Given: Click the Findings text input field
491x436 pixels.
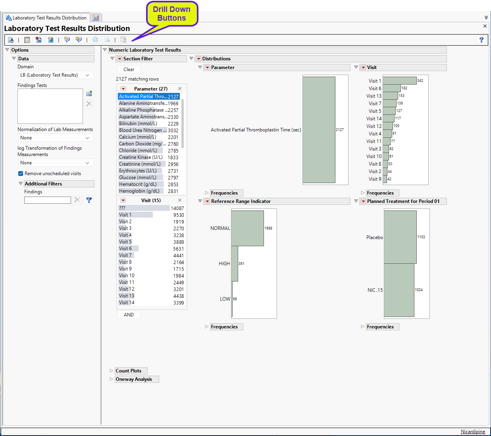Looking at the screenshot, I should 47,200.
